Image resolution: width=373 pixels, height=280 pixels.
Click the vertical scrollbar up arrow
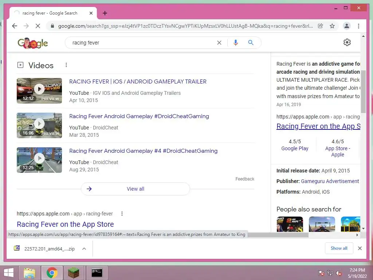coord(363,36)
